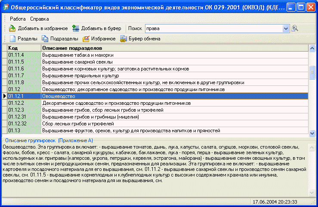Click the Код column header

point(24,48)
